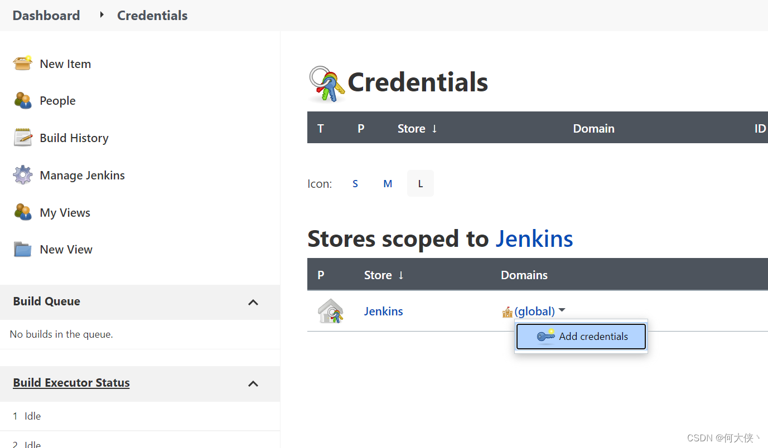Viewport: 768px width, 448px height.
Task: Go to Manage Jenkins
Action: pyautogui.click(x=82, y=176)
